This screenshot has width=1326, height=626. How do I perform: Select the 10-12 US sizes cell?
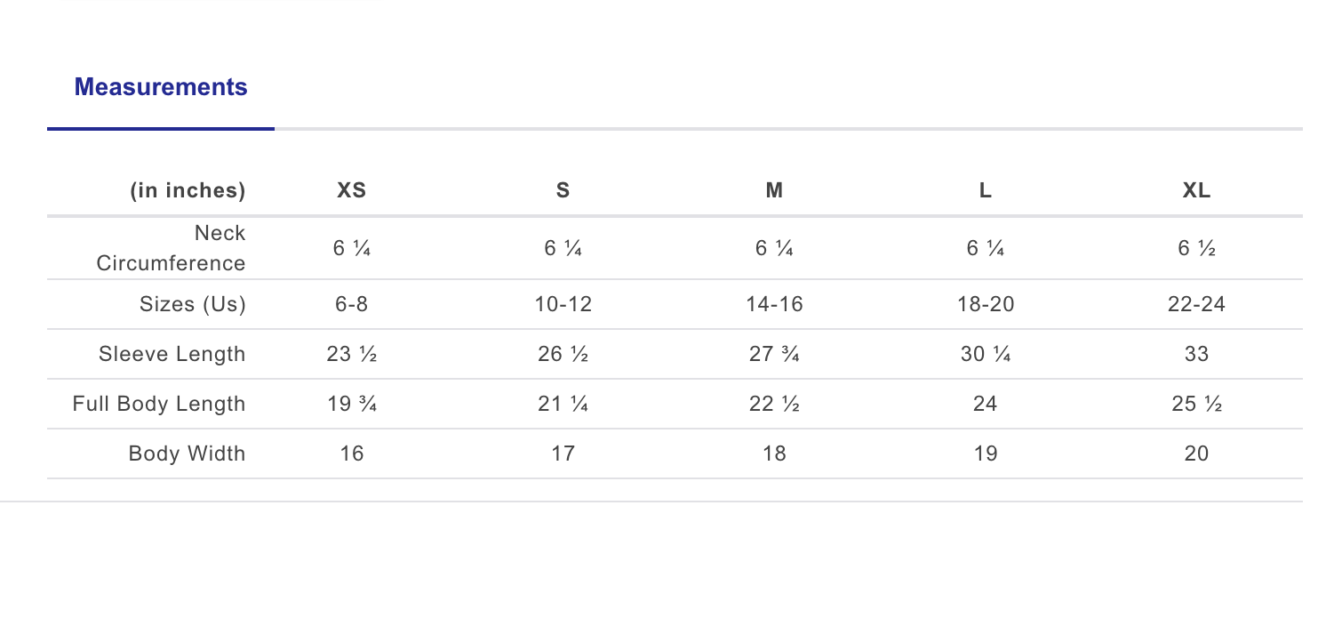pos(563,304)
